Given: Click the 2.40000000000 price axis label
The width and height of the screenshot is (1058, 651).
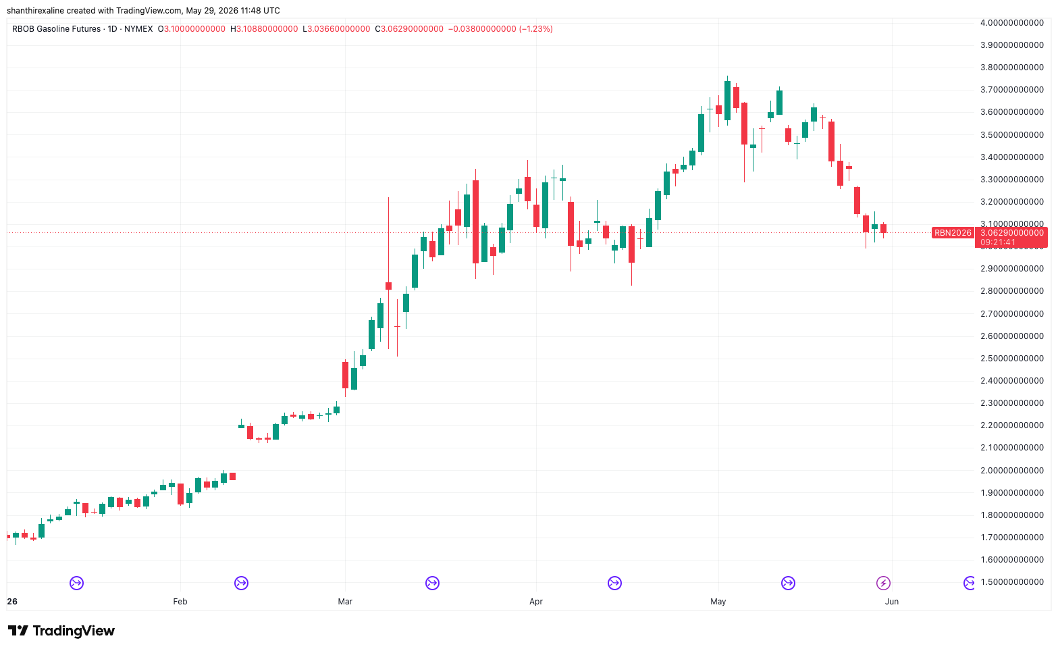Looking at the screenshot, I should [x=1012, y=381].
